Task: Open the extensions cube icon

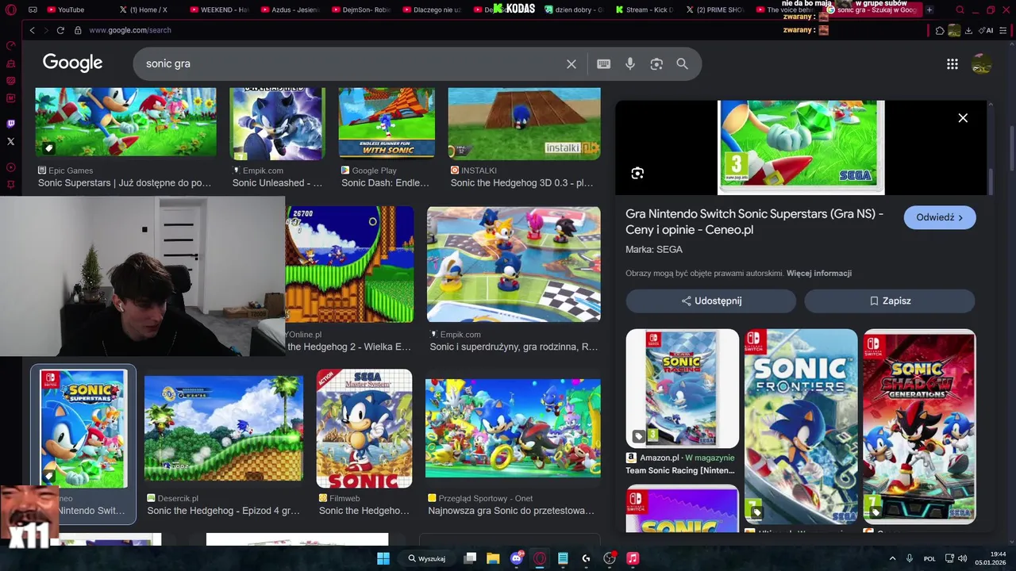Action: (940, 30)
